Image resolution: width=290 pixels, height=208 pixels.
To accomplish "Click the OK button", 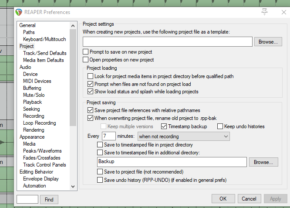I will pyautogui.click(x=223, y=199).
